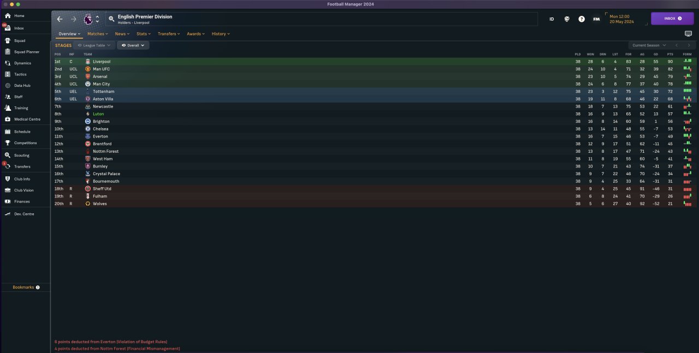The width and height of the screenshot is (699, 353).
Task: Open the Tactics screen
Action: tap(20, 74)
